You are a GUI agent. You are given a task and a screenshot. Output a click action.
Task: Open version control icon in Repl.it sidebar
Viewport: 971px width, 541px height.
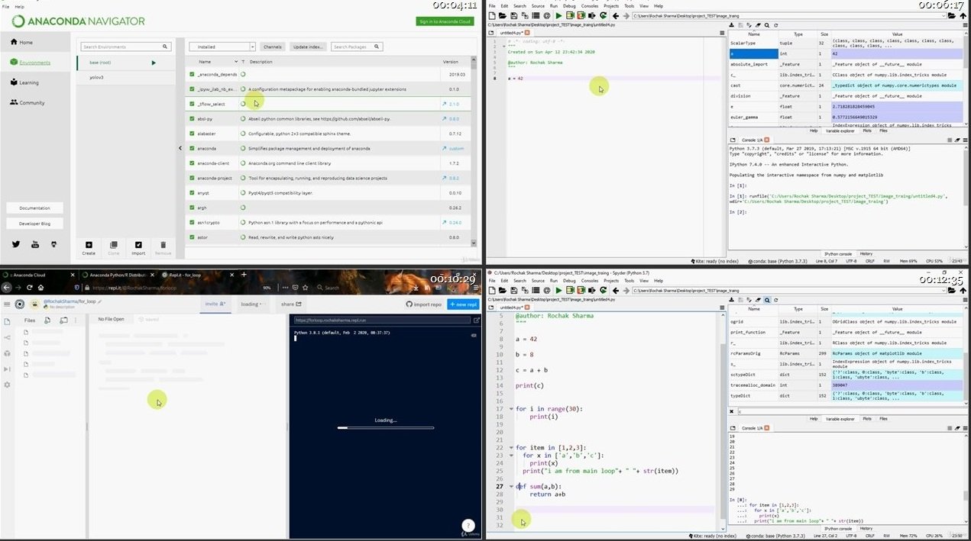[8, 337]
